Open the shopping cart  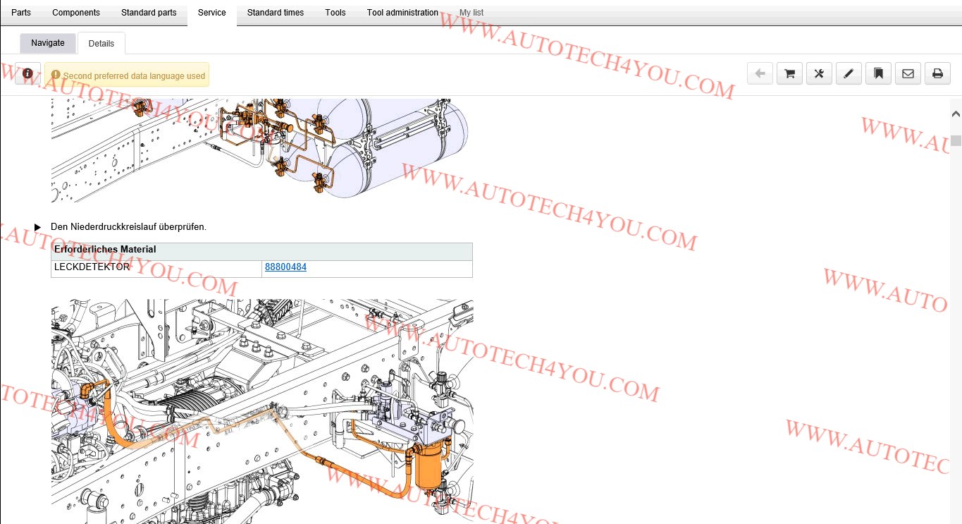tap(789, 73)
